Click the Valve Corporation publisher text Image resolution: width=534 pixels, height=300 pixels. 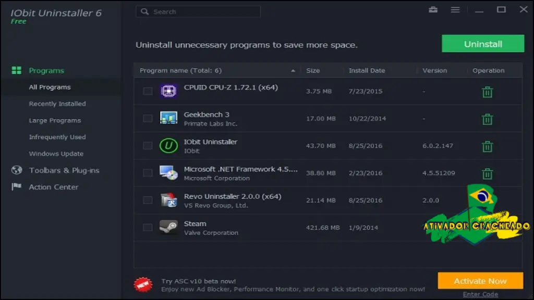pos(211,233)
